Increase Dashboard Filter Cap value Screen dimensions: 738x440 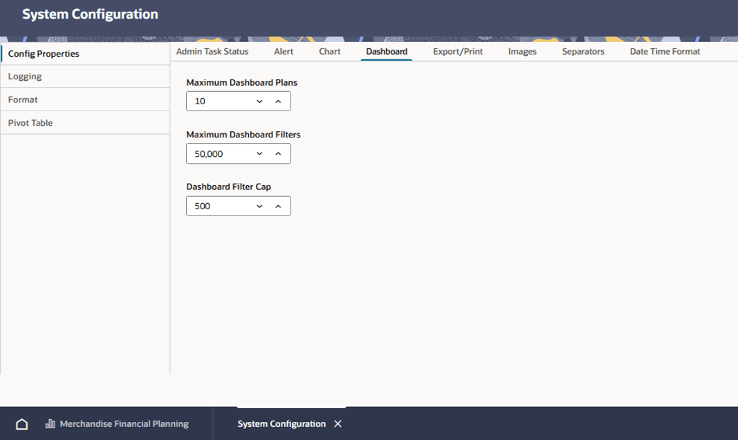(x=278, y=207)
